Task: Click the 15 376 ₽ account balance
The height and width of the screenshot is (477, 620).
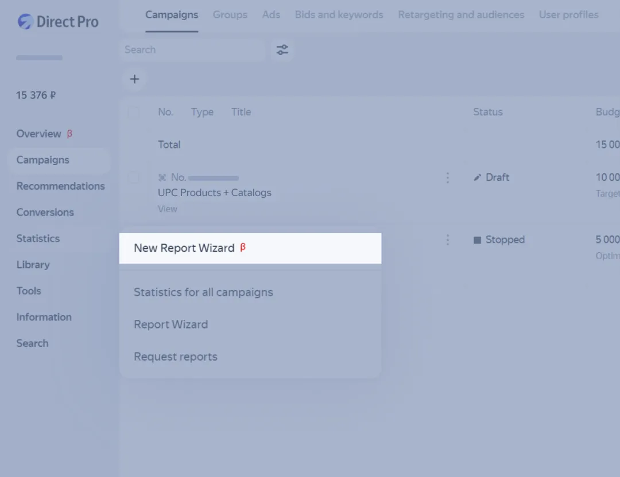Action: click(36, 95)
